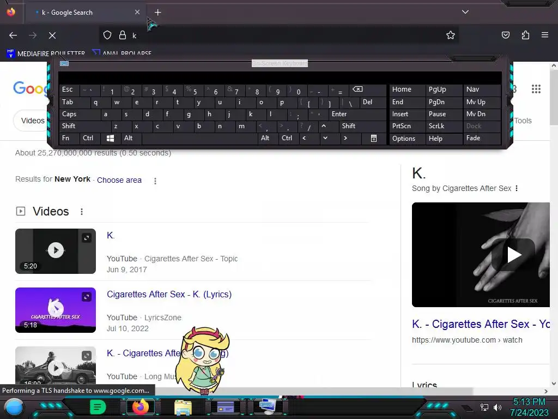
Task: Open the Start orb on taskbar
Action: pyautogui.click(x=14, y=408)
